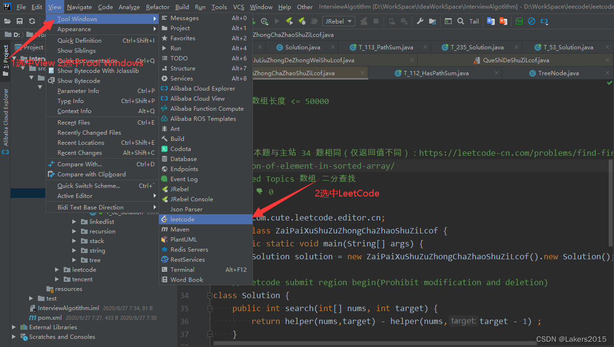Image resolution: width=614 pixels, height=347 pixels.
Task: Select Messages in Tool Windows submenu
Action: pos(205,18)
